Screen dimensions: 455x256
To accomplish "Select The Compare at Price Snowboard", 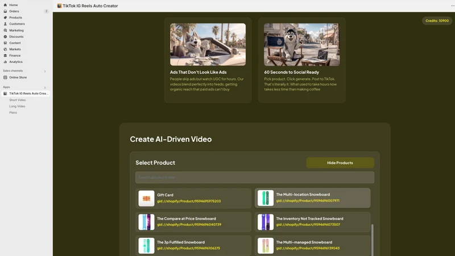I will coord(193,222).
